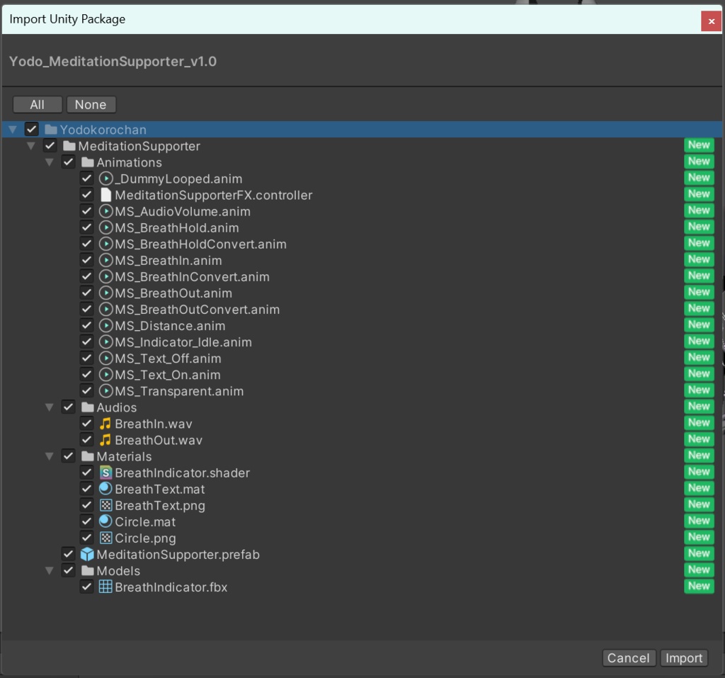Viewport: 725px width, 678px height.
Task: Select the MS_Text_On.anim file name
Action: (168, 375)
